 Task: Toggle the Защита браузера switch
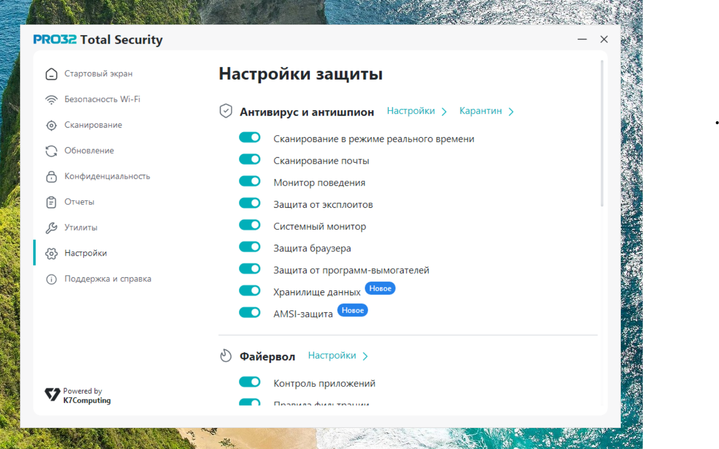point(249,247)
